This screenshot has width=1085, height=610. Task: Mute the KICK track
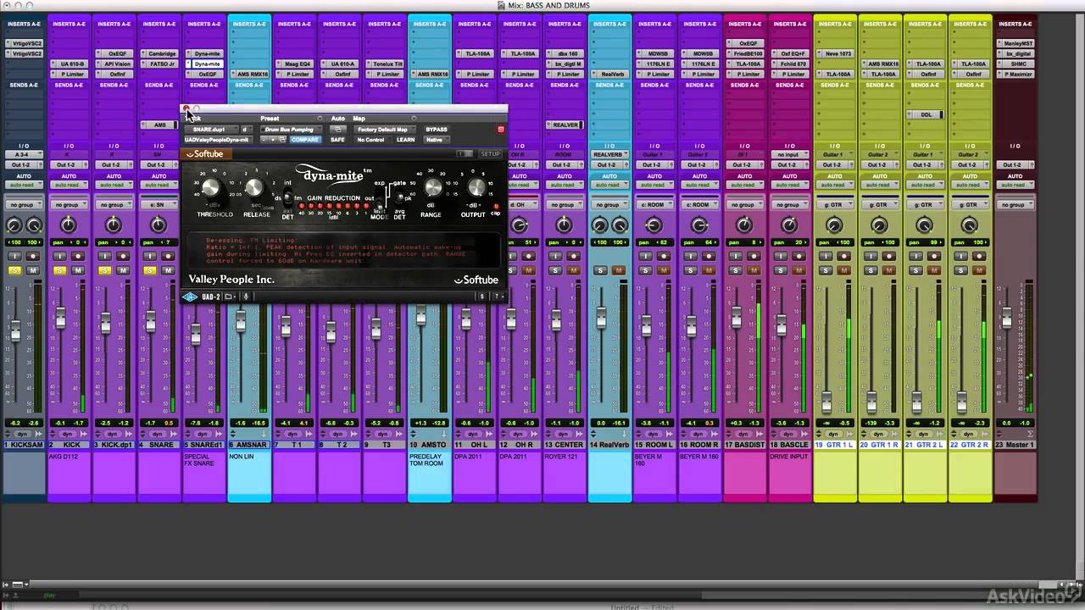[78, 270]
